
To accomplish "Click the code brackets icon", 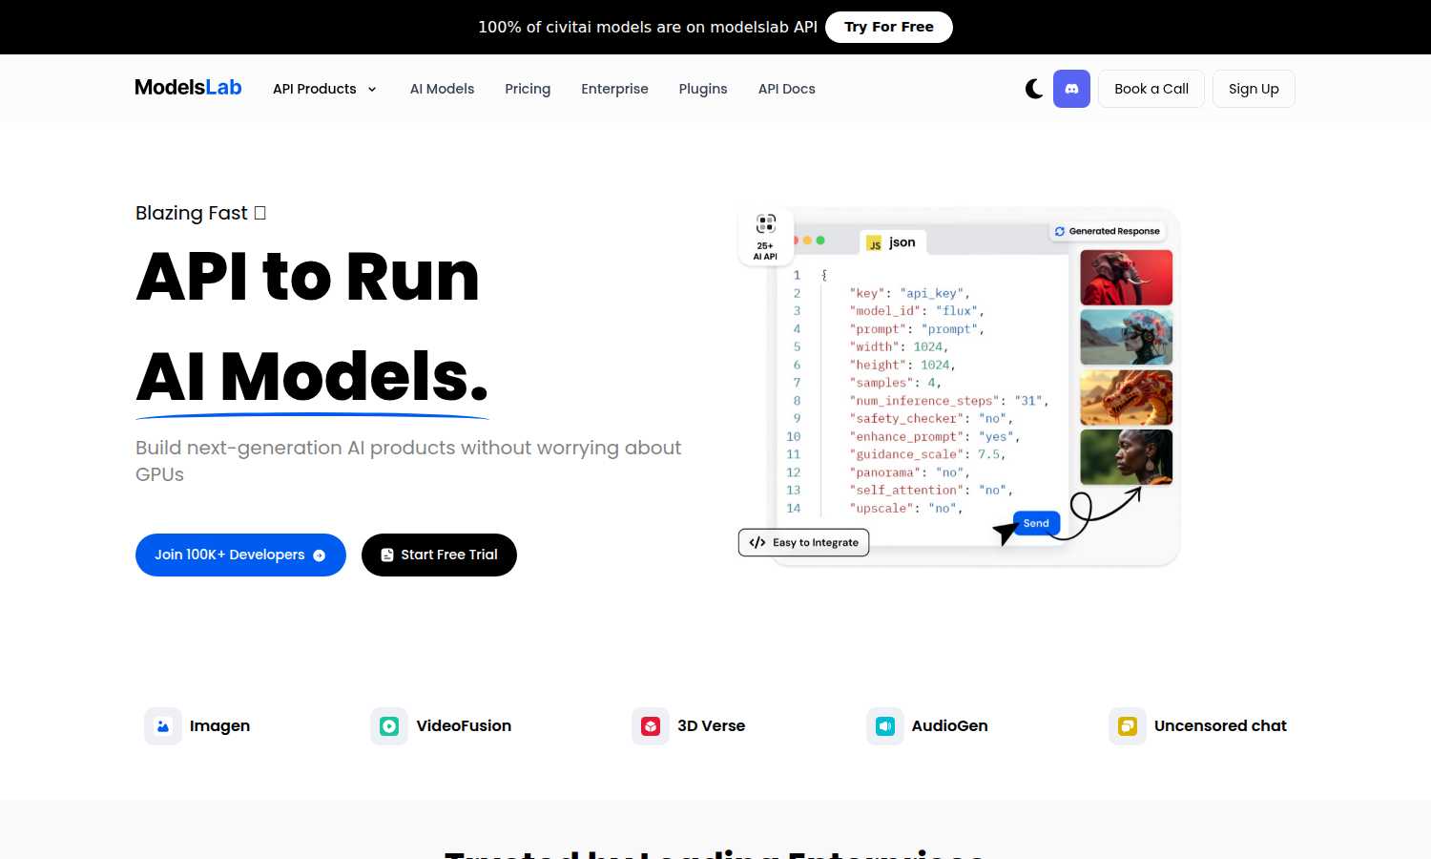I will [757, 542].
